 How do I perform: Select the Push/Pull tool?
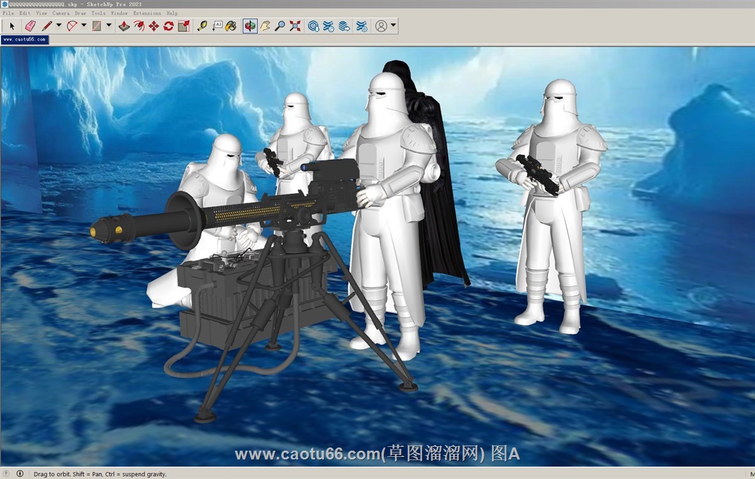[124, 26]
